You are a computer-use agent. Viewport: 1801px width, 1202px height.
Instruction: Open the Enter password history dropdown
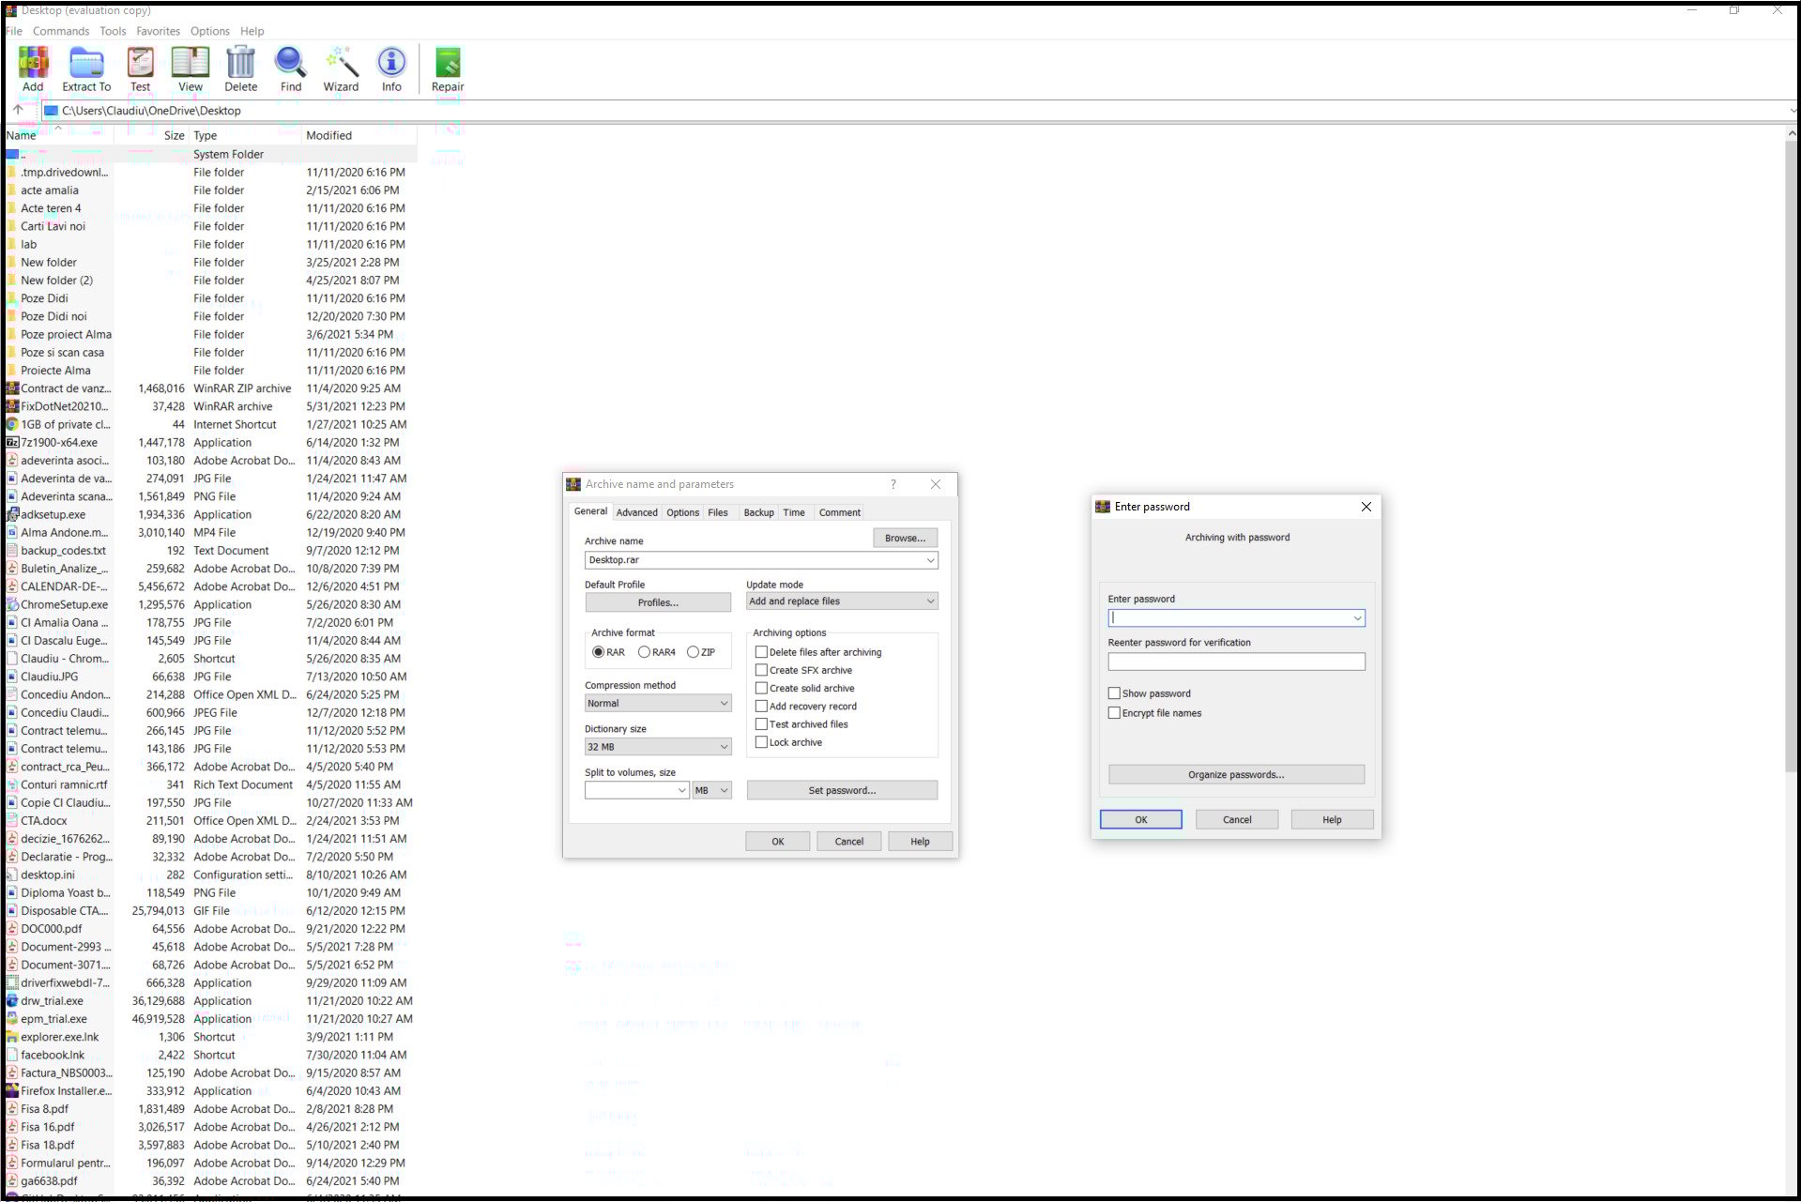pyautogui.click(x=1357, y=618)
